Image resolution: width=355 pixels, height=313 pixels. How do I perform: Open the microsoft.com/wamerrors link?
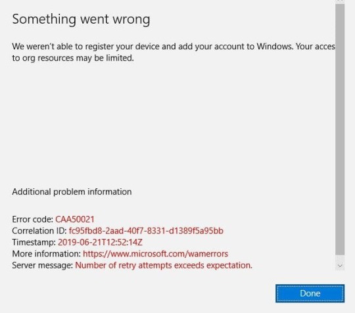(x=156, y=254)
